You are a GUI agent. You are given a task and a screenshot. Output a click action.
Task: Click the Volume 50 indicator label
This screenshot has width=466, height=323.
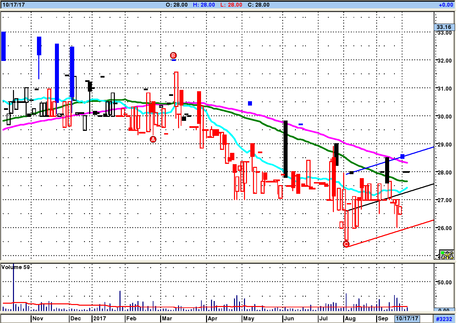click(16, 267)
